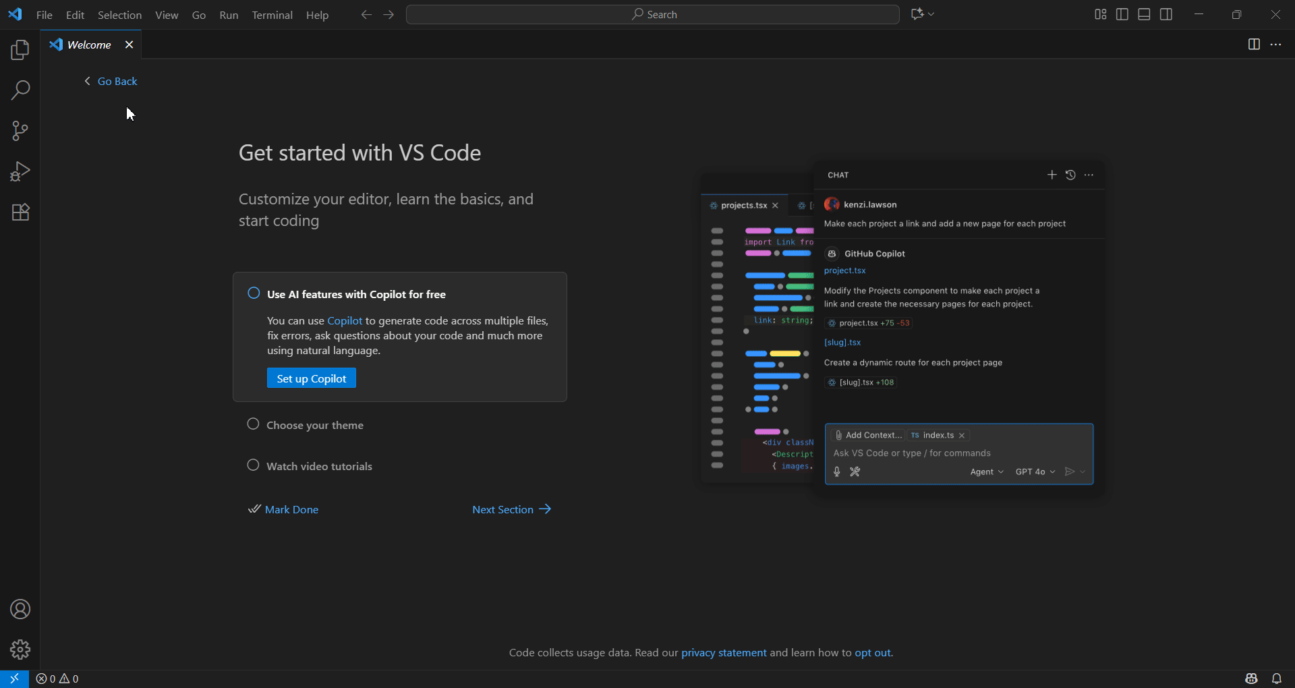The width and height of the screenshot is (1295, 688).
Task: Open Customize Layout button
Action: (1101, 14)
